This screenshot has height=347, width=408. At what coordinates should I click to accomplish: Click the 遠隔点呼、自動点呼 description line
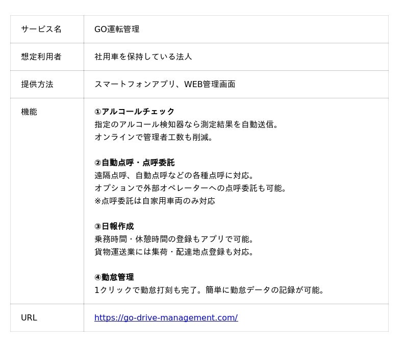174,176
